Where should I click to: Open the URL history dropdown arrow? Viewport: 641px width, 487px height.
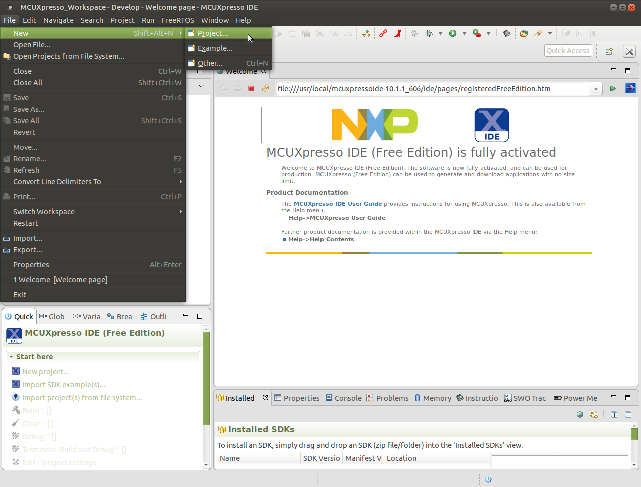pos(596,89)
